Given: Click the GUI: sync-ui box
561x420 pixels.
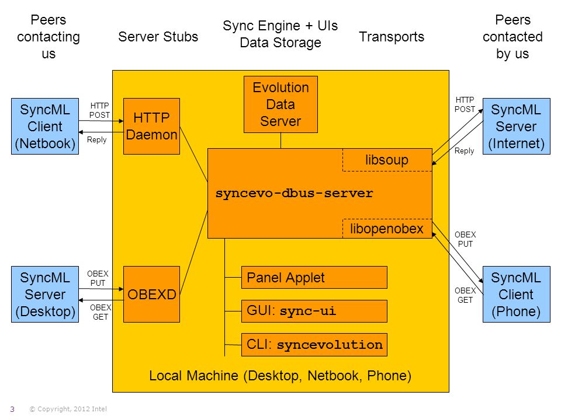Looking at the screenshot, I should tap(314, 311).
